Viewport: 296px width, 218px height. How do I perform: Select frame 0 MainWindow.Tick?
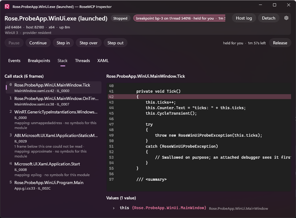54,88
